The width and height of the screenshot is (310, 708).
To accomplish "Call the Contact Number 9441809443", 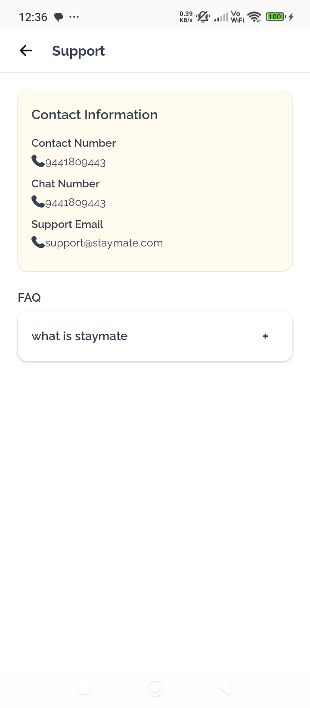I will coord(75,162).
